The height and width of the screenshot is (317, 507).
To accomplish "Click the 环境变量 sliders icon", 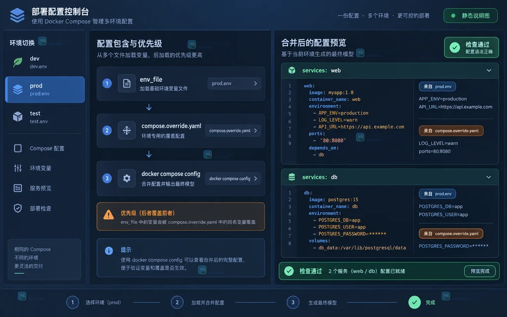I will [18, 168].
